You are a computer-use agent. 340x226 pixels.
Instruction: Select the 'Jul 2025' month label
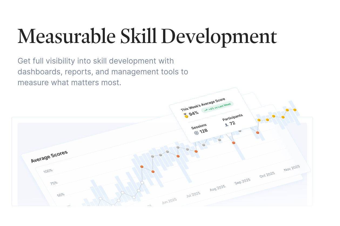pos(193,194)
